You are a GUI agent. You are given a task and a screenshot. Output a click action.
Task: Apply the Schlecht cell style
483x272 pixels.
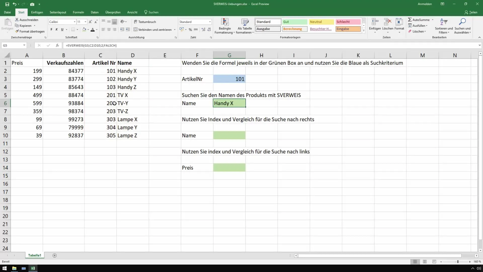[x=348, y=22]
